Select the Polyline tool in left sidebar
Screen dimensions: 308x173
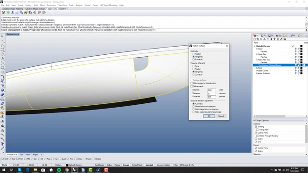point(2,45)
